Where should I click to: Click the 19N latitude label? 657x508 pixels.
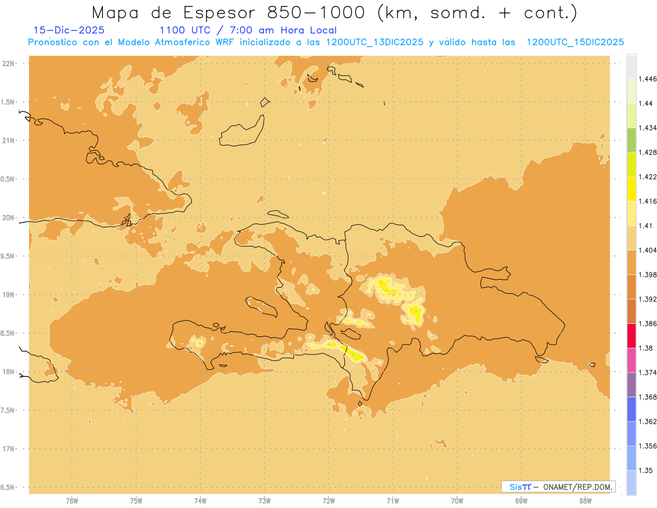(x=8, y=295)
